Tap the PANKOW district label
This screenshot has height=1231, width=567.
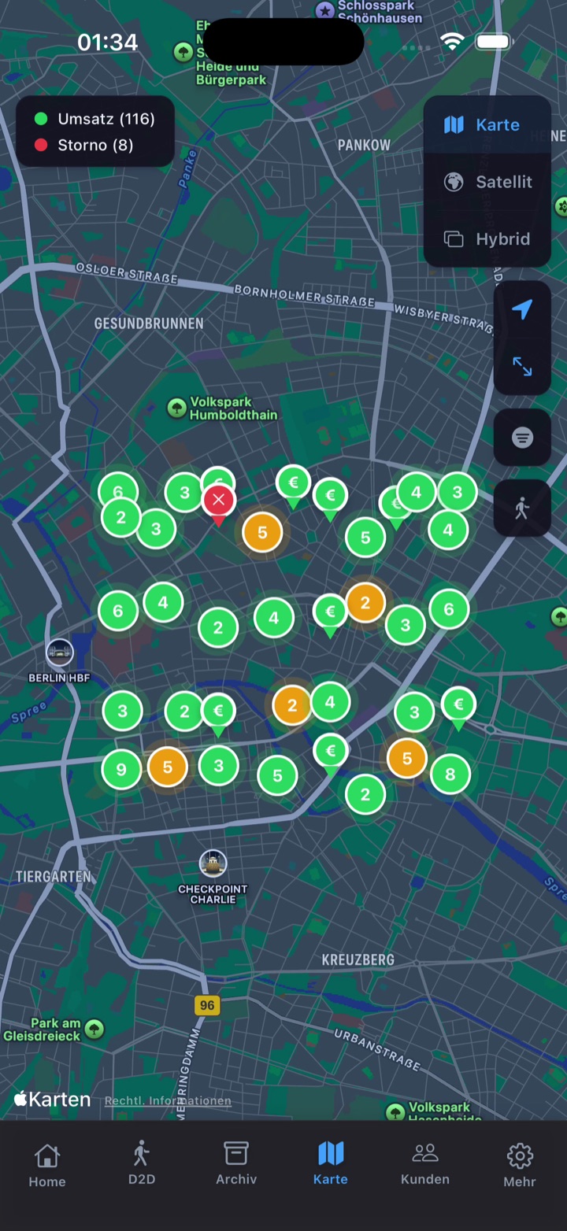click(x=364, y=145)
